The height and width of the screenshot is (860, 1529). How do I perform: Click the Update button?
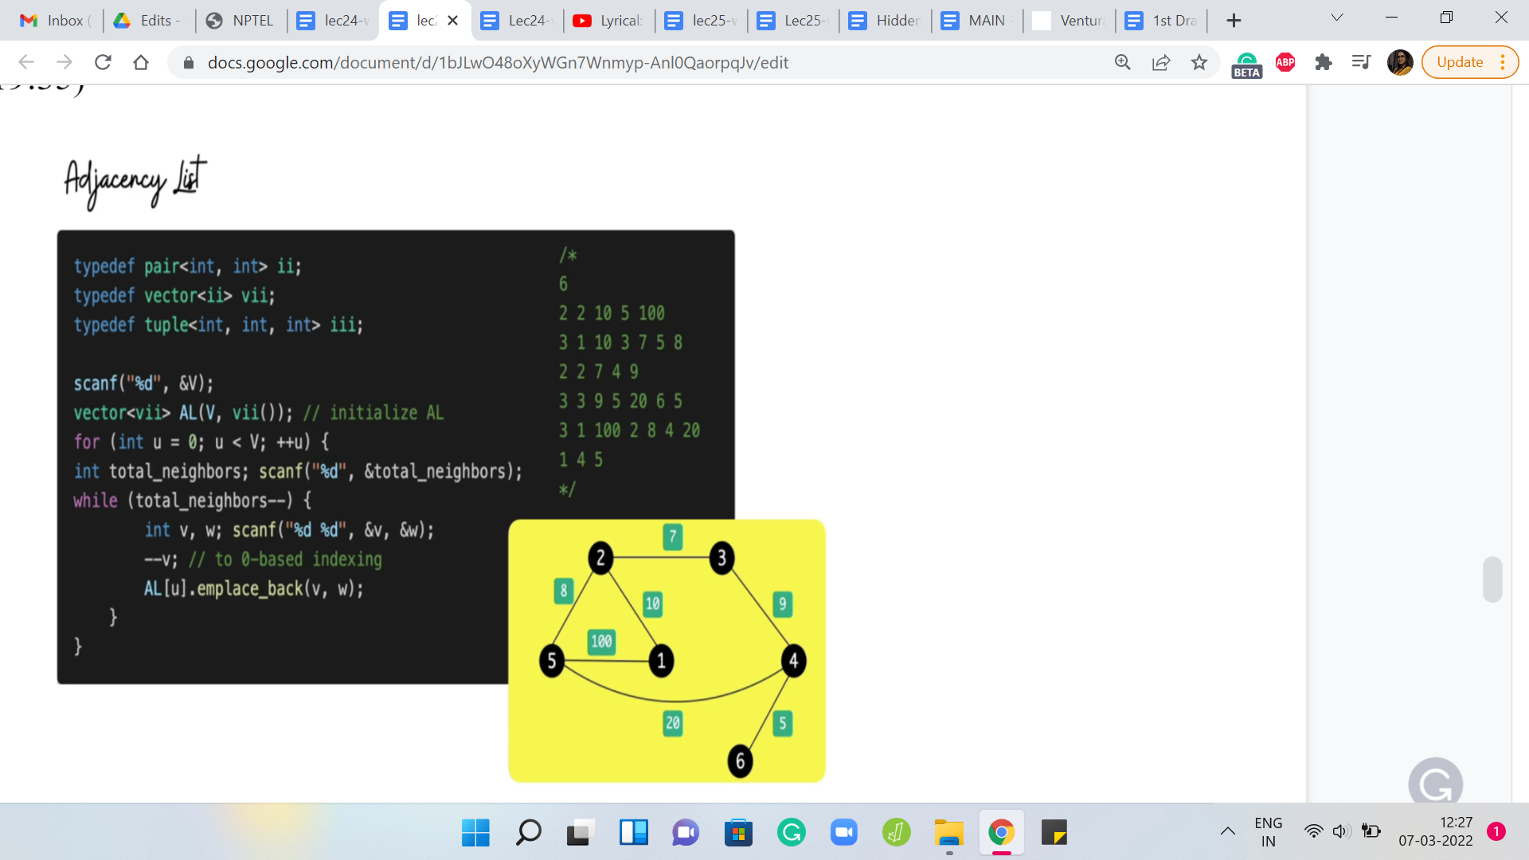pos(1459,62)
